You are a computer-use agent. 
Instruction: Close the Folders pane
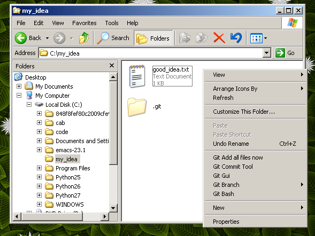point(112,66)
